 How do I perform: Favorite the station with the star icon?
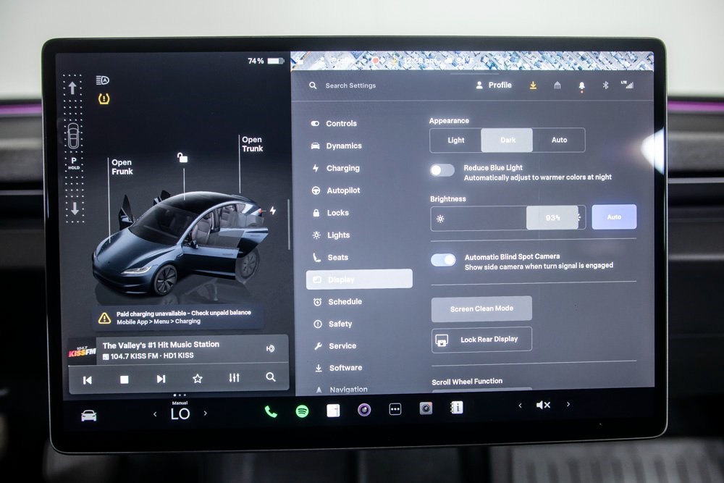pyautogui.click(x=197, y=379)
